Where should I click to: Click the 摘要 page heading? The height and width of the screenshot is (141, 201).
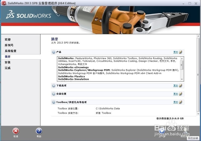tap(55, 39)
